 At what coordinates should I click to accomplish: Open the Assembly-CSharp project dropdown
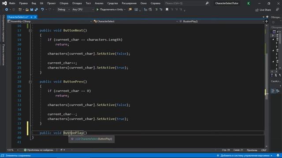(49, 22)
